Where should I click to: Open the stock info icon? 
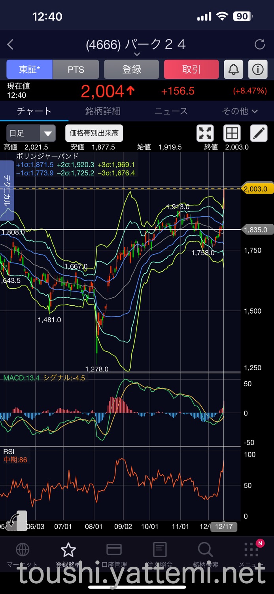tap(258, 70)
